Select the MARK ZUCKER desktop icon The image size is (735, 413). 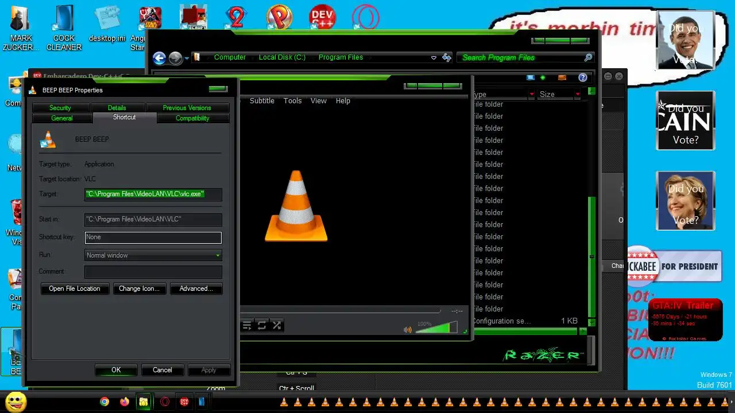coord(20,28)
